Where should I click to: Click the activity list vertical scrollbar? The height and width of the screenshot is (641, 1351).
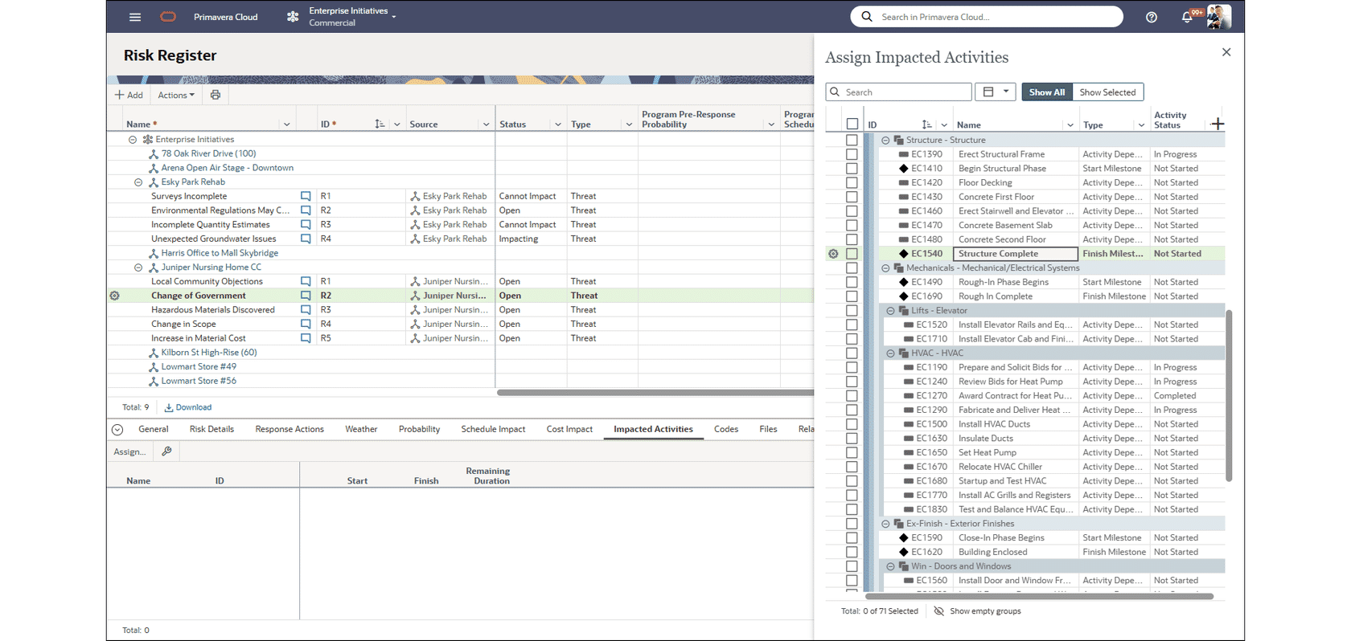tap(1228, 394)
